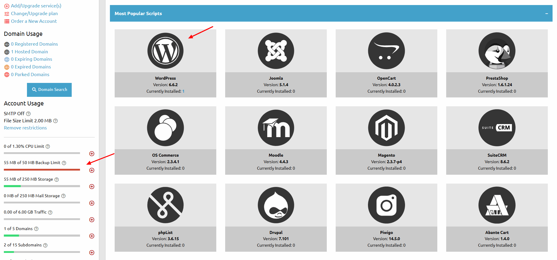View the 1 Hosted Domain link
Screen dimensions: 557x260
[29, 52]
